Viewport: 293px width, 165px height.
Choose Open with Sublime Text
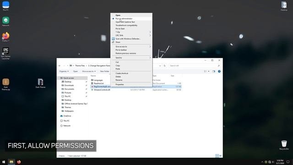131,22
